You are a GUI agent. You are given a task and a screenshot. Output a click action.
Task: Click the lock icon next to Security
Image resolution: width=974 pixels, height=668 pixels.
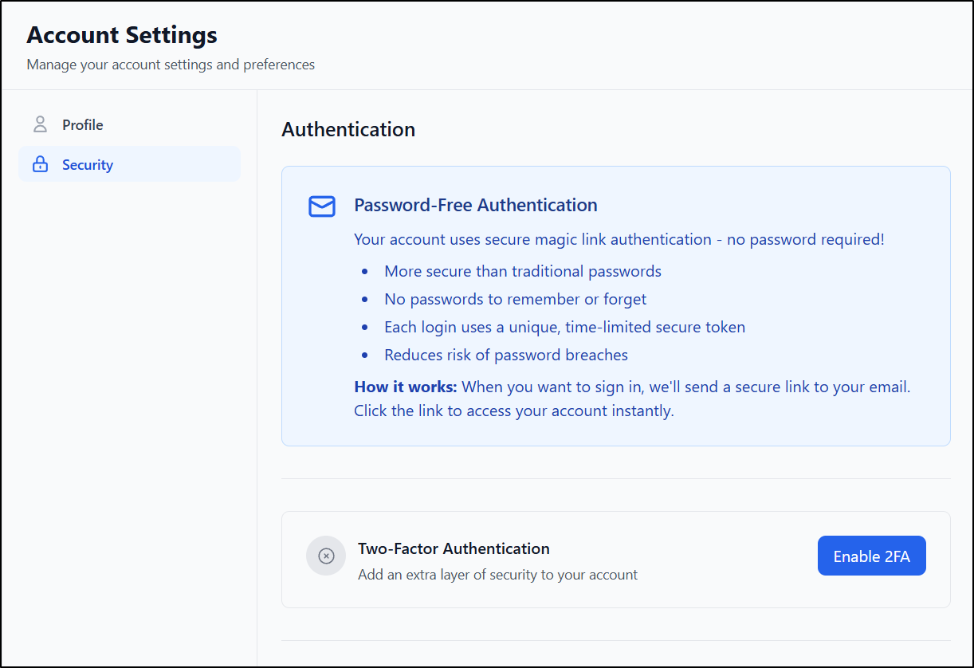(x=40, y=163)
